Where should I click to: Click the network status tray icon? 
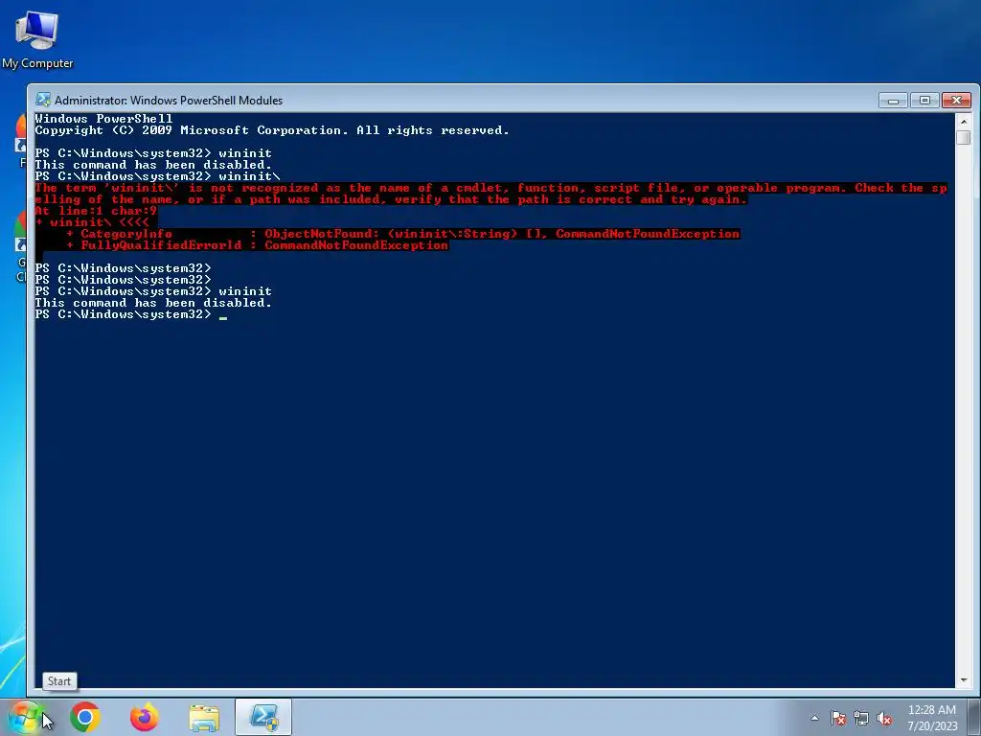pyautogui.click(x=861, y=718)
